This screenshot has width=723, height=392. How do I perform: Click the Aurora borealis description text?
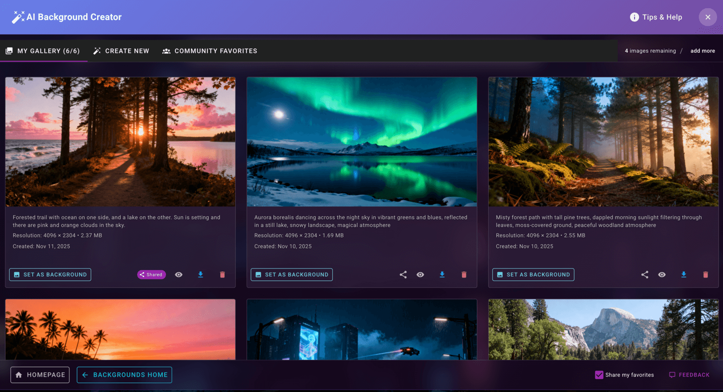click(x=361, y=221)
